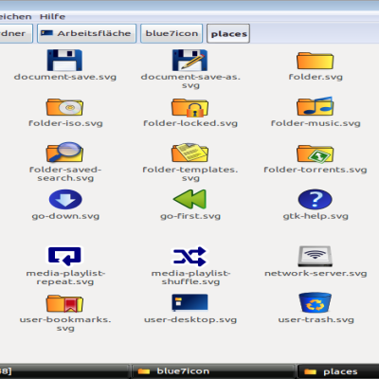Viewport: 379px width, 379px height.
Task: Switch to blue7icon window in taskbar
Action: (x=212, y=371)
